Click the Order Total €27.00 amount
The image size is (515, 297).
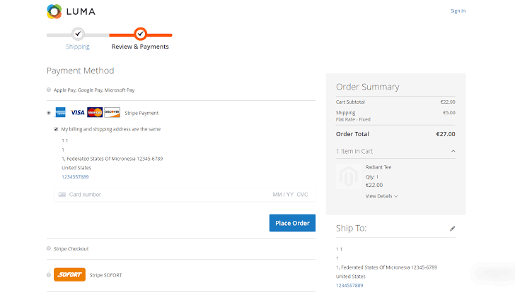click(446, 134)
